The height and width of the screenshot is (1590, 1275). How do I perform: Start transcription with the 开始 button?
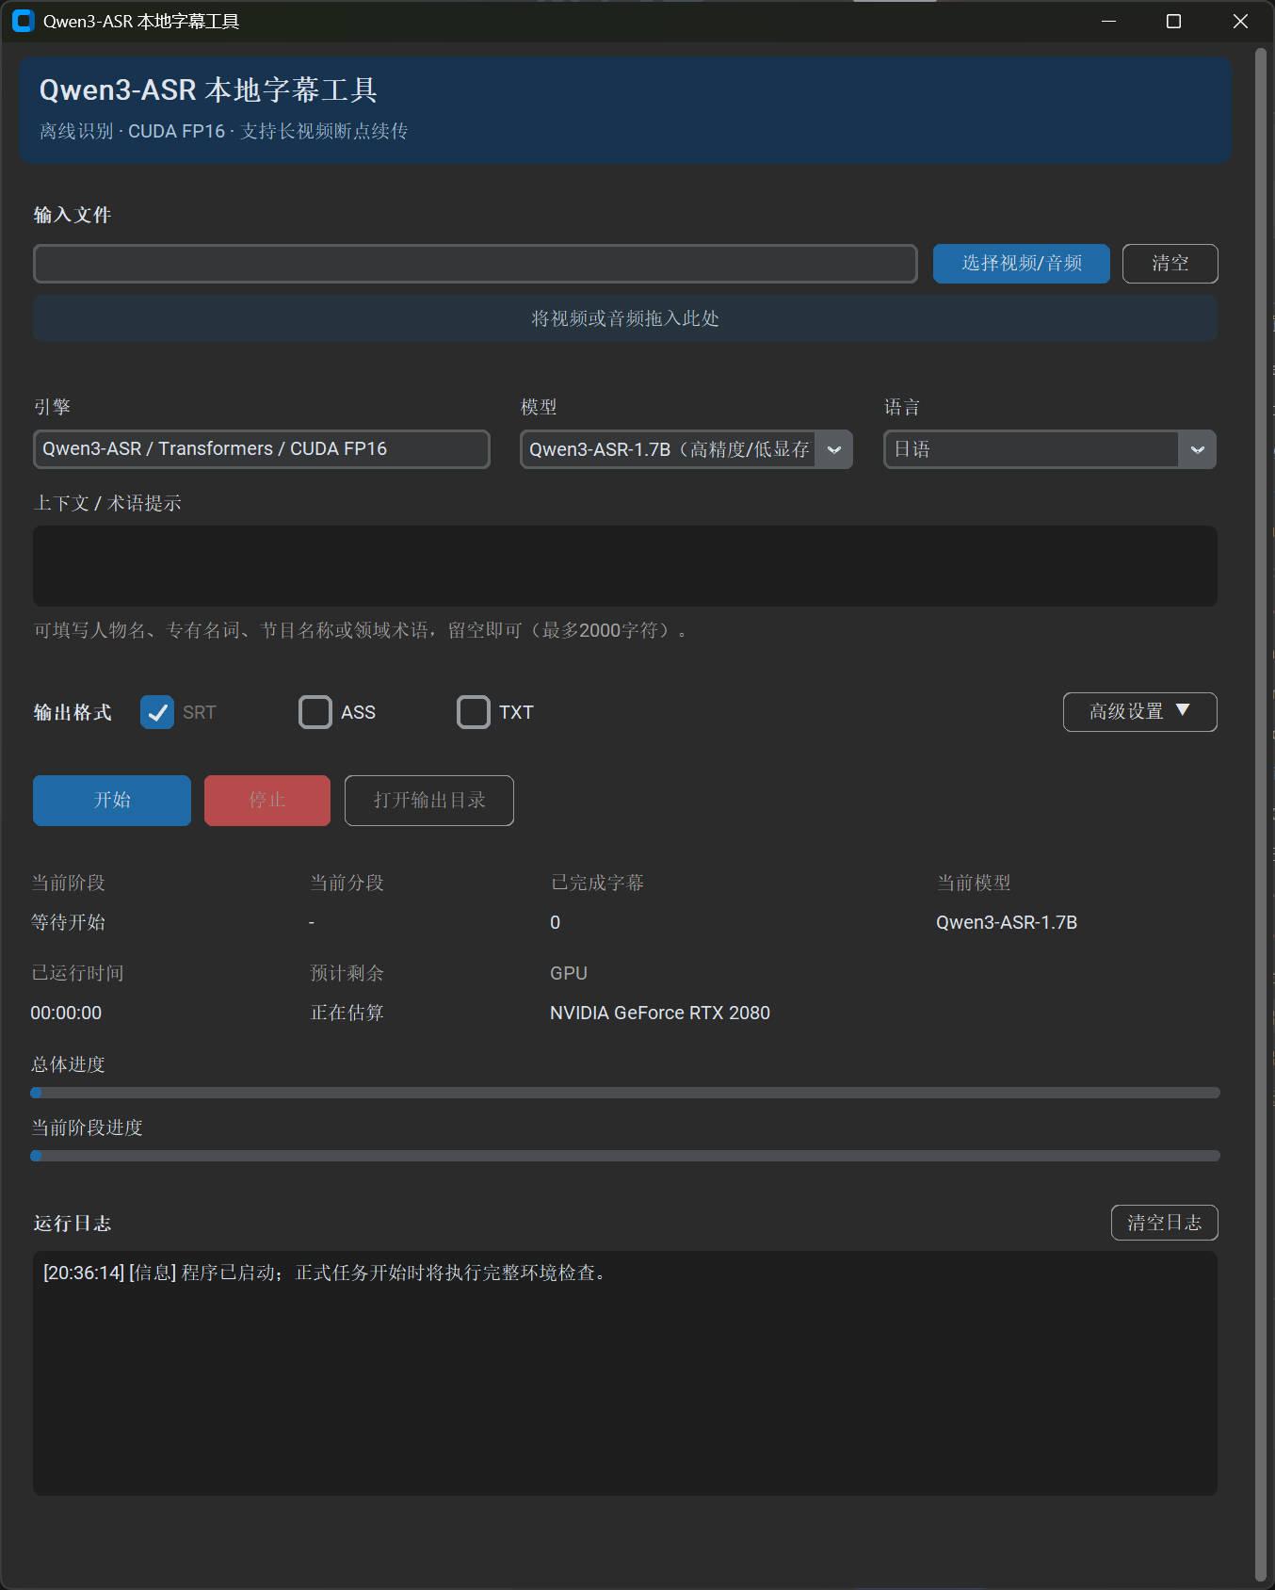(112, 801)
